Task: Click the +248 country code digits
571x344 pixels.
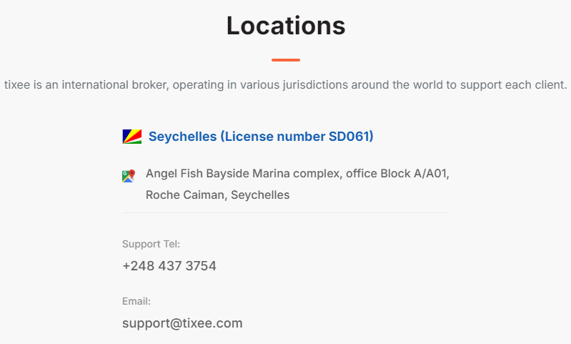Action: [139, 266]
